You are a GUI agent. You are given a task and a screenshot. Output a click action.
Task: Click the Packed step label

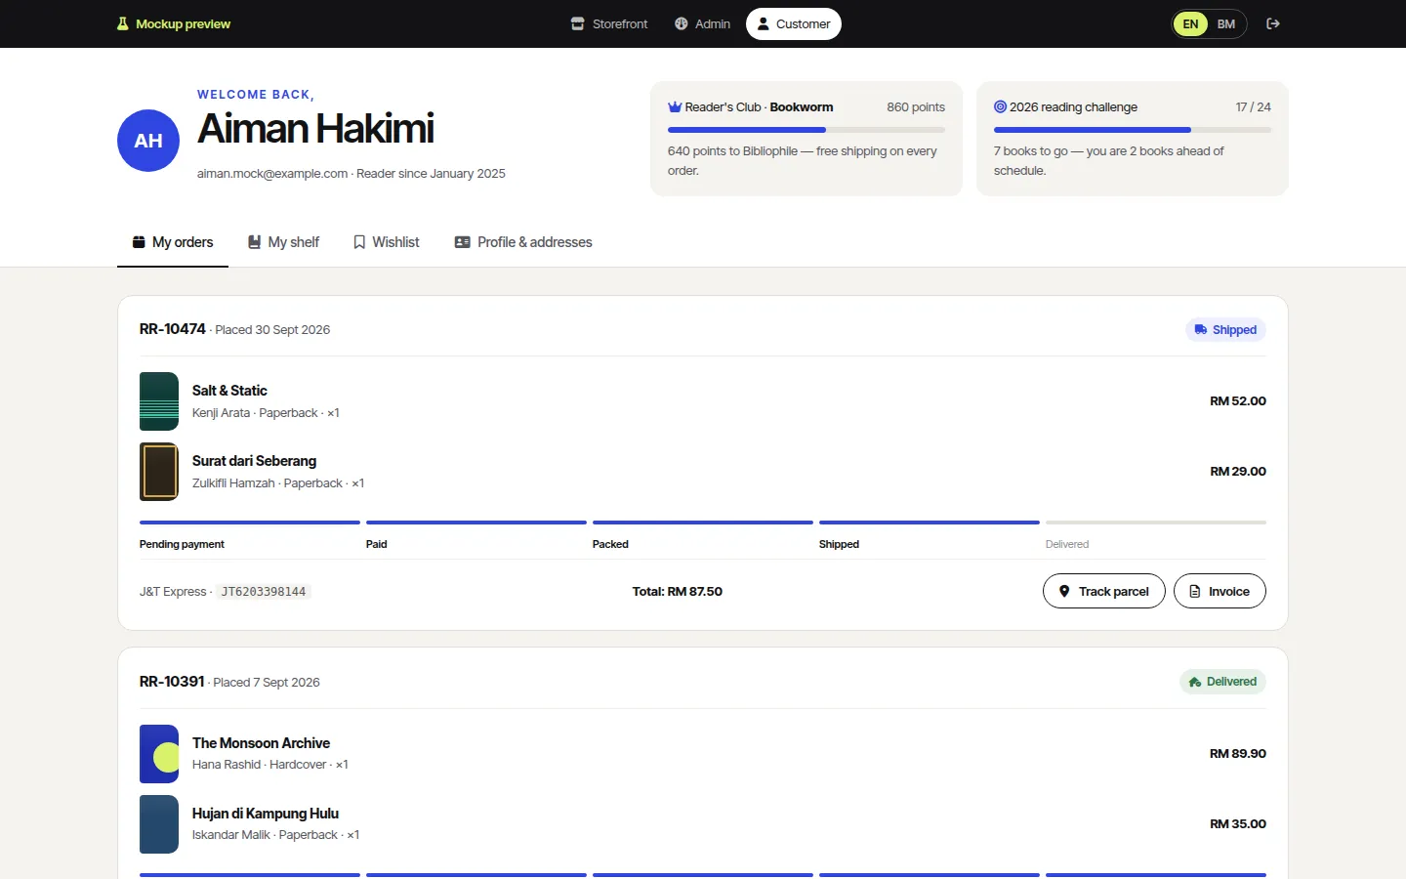pos(610,544)
